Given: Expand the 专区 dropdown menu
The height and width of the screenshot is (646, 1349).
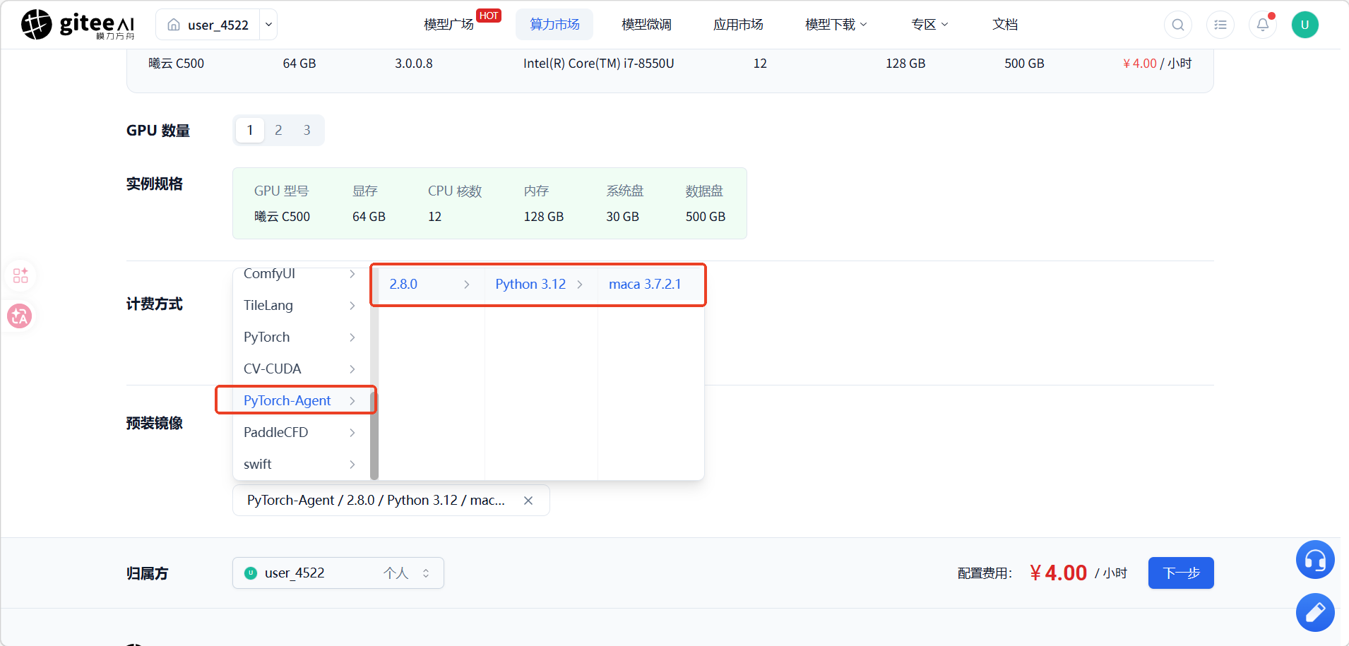Looking at the screenshot, I should point(929,25).
